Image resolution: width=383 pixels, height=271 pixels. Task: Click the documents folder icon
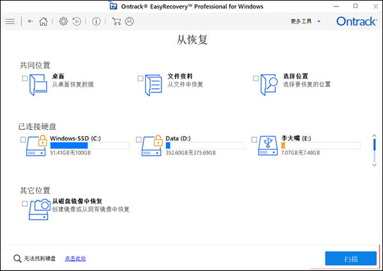click(x=154, y=85)
